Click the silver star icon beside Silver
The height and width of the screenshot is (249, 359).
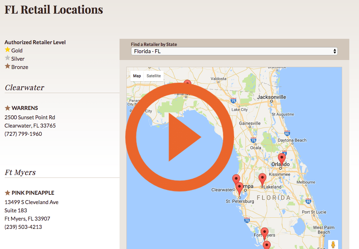coord(8,58)
